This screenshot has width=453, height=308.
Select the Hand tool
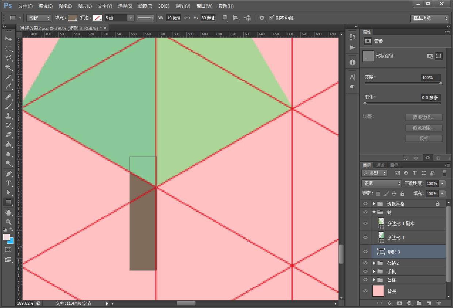(x=8, y=212)
